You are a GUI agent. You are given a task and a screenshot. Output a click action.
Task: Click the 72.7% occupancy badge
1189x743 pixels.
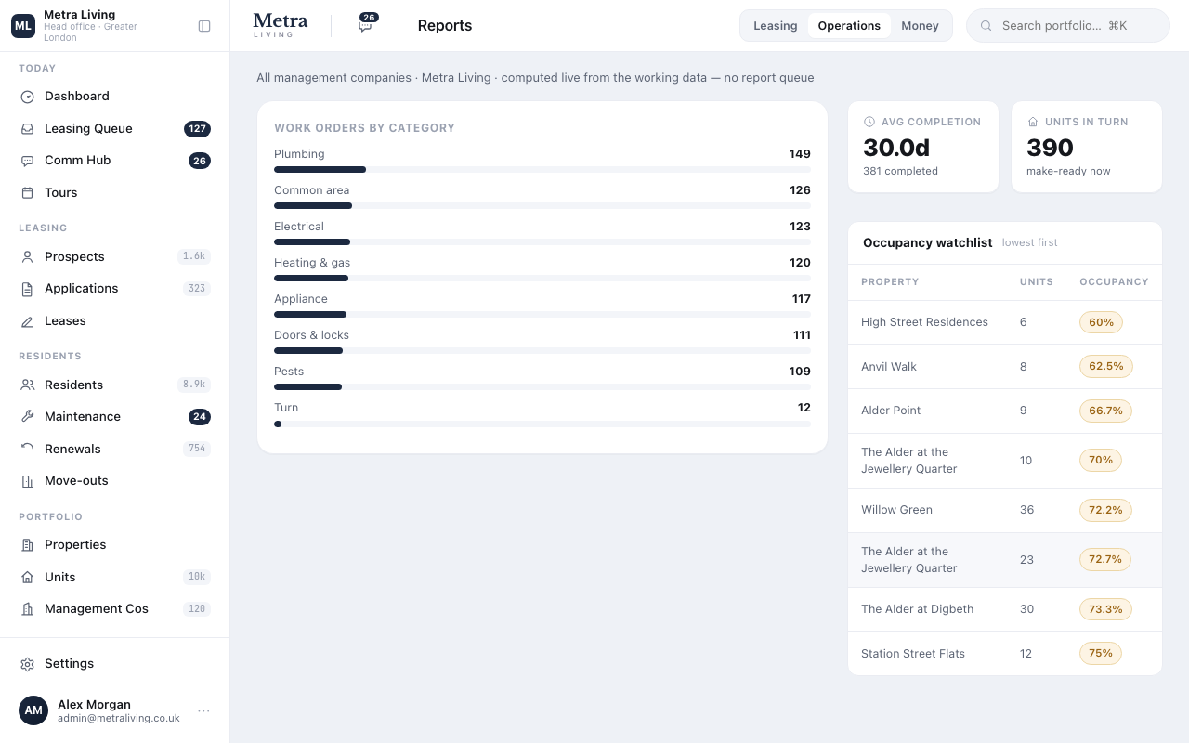point(1105,559)
